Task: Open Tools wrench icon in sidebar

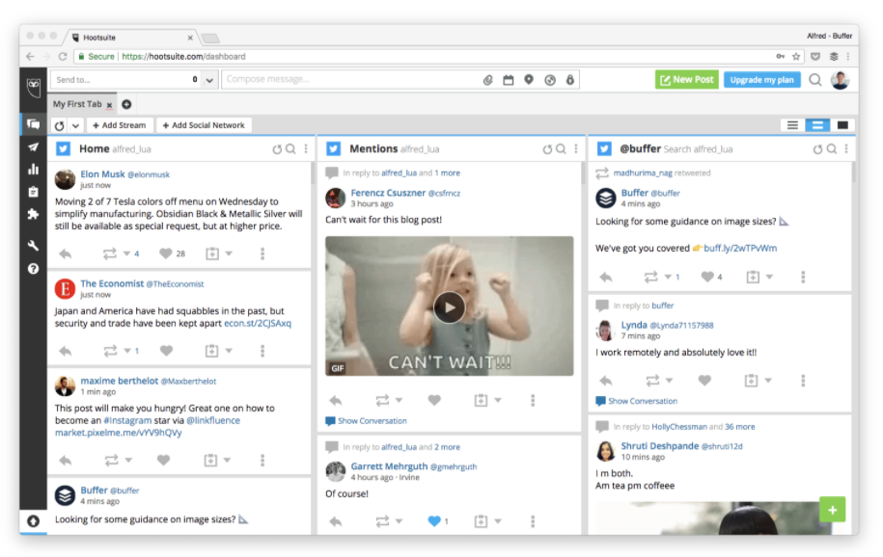Action: coord(33,246)
